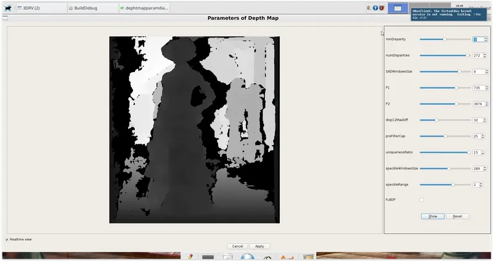Click the 'minDisparity' label
Viewport: 493px width, 261px height.
pyautogui.click(x=396, y=39)
